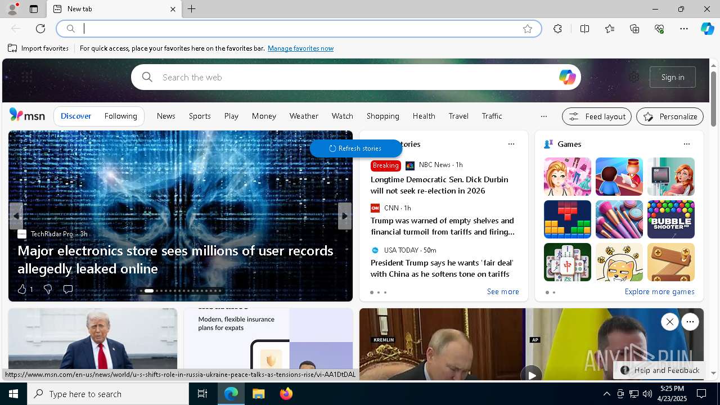720x405 pixels.
Task: Open Games card options menu
Action: click(687, 144)
